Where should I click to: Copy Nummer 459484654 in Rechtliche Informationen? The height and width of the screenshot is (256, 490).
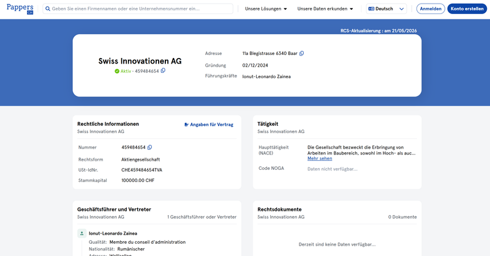(149, 147)
